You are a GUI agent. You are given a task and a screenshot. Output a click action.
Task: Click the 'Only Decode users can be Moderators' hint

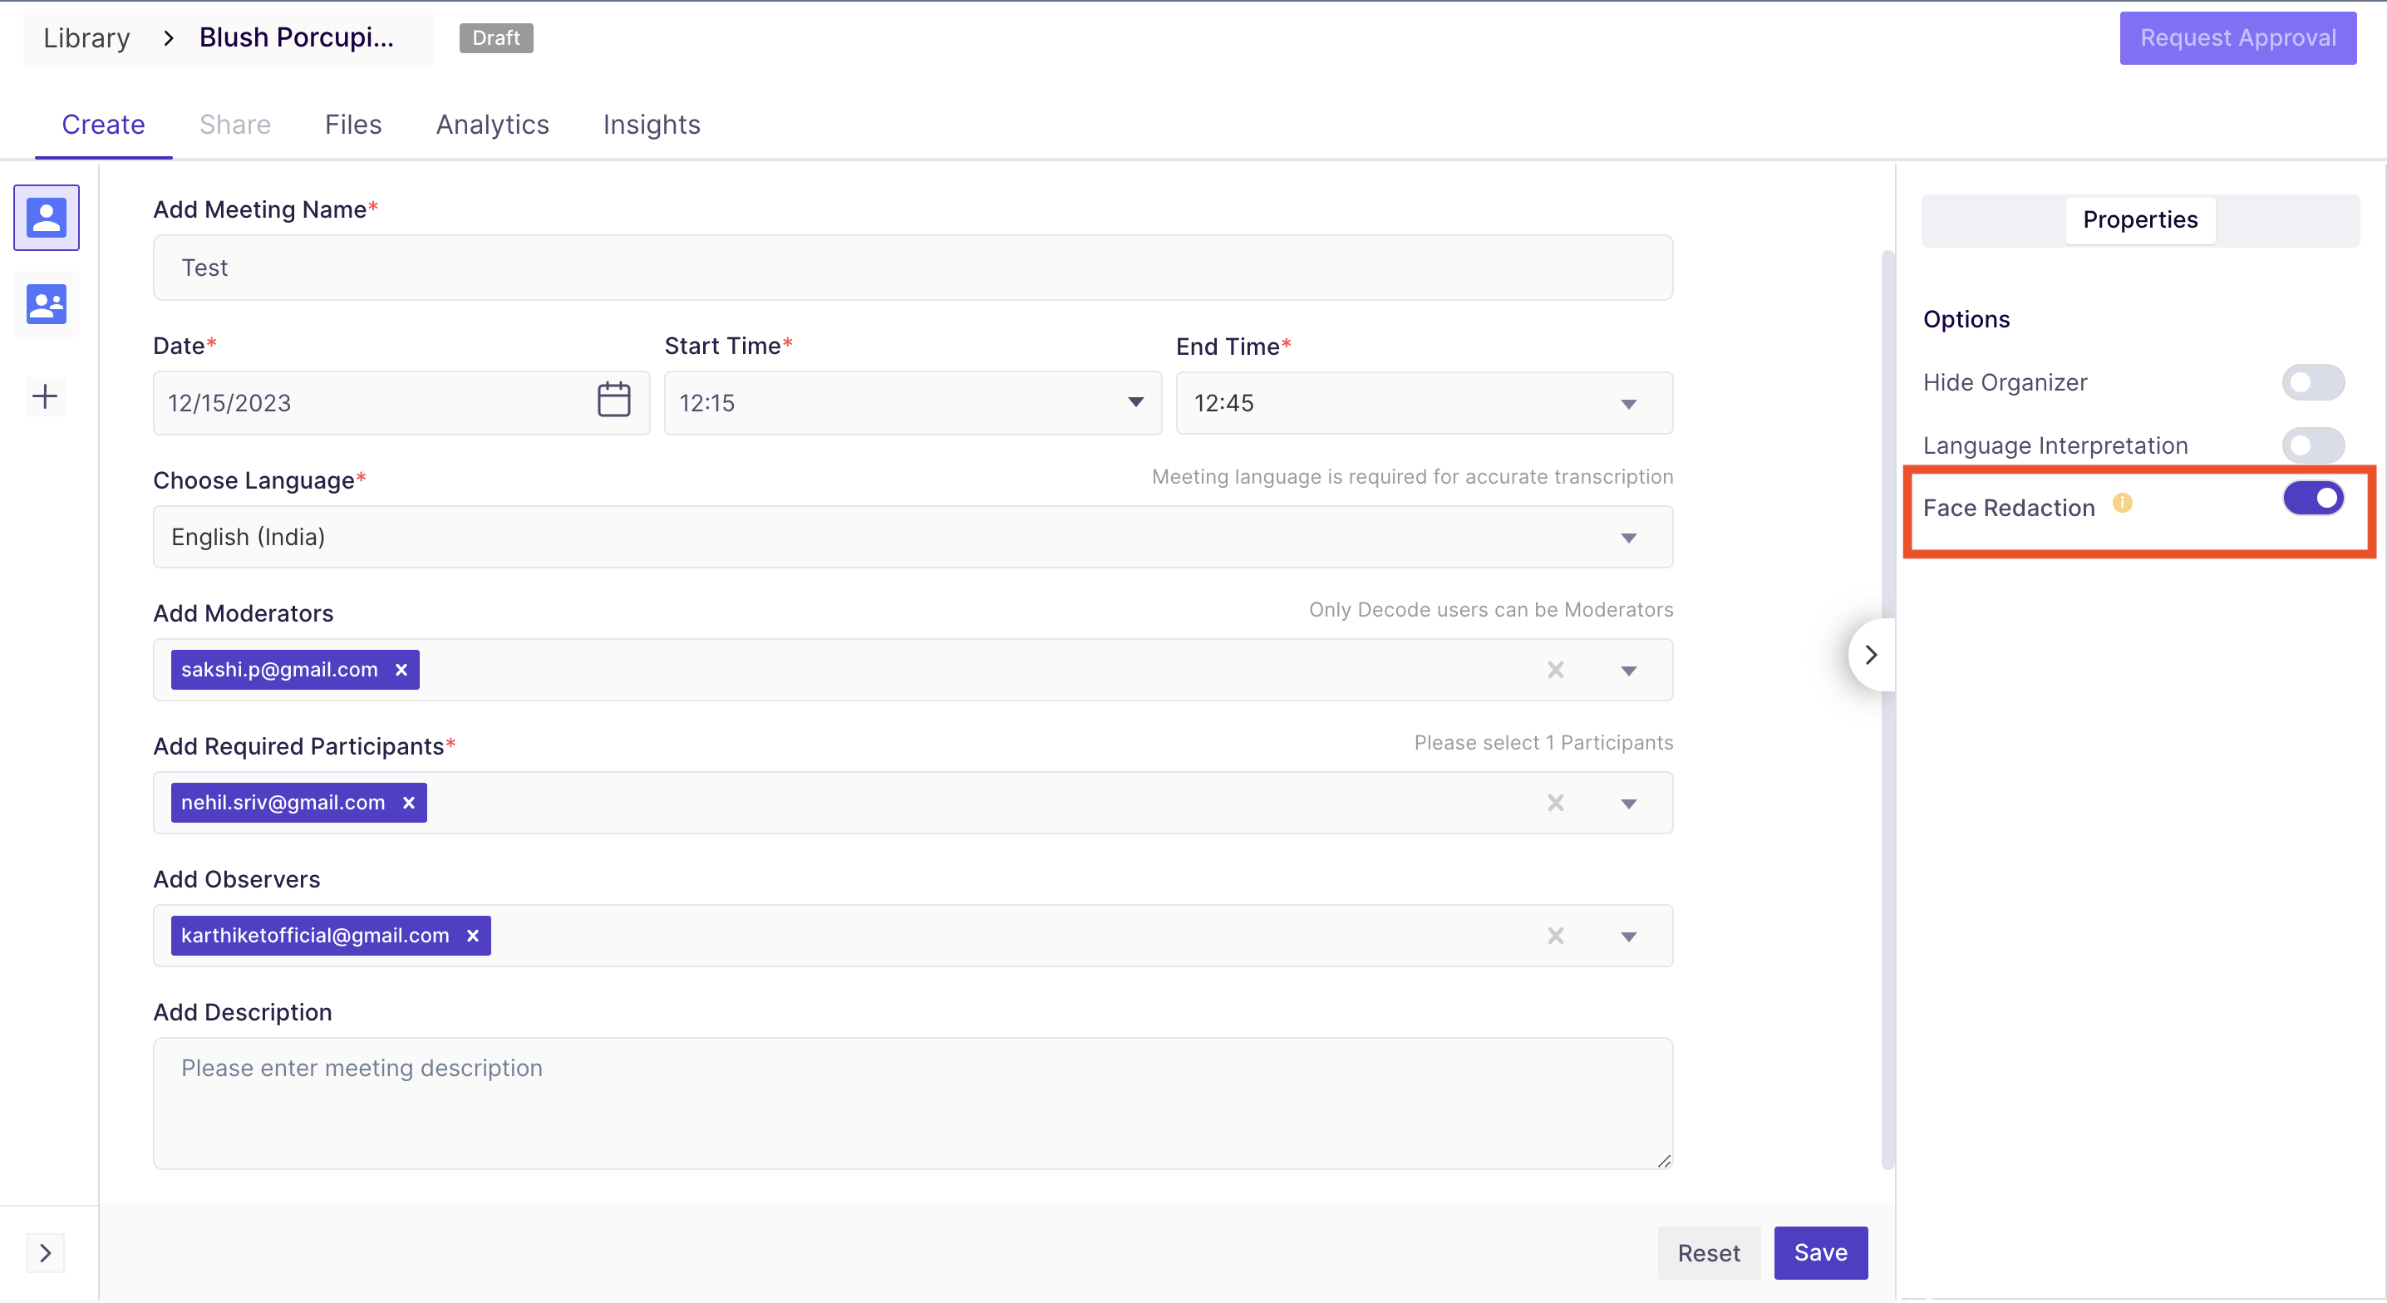1491,610
